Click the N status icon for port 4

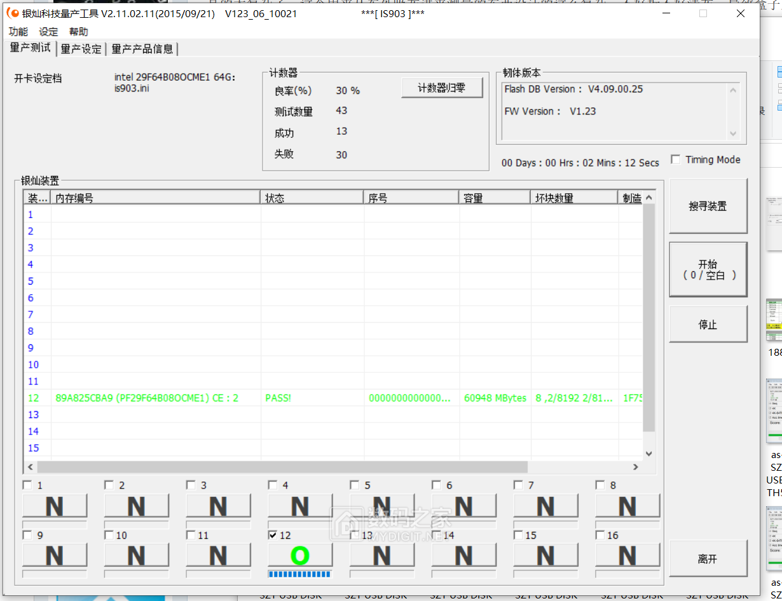click(x=300, y=506)
